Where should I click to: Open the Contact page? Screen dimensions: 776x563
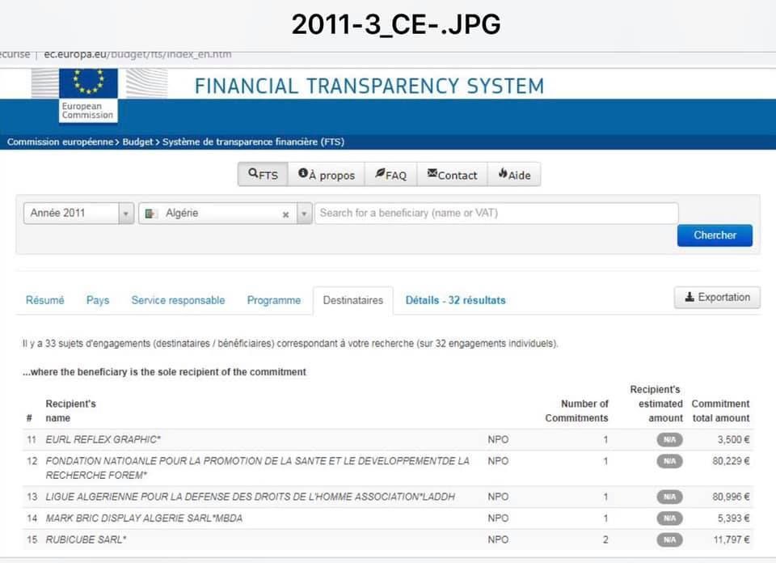[x=452, y=175]
